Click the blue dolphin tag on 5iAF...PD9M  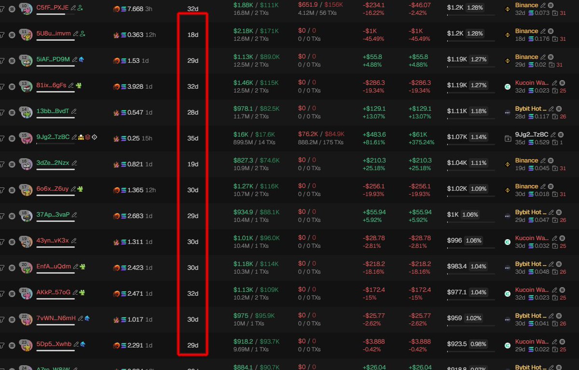pyautogui.click(x=81, y=60)
